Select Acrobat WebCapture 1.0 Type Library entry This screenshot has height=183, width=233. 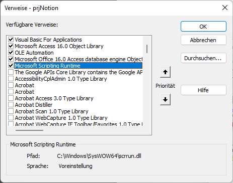point(61,118)
